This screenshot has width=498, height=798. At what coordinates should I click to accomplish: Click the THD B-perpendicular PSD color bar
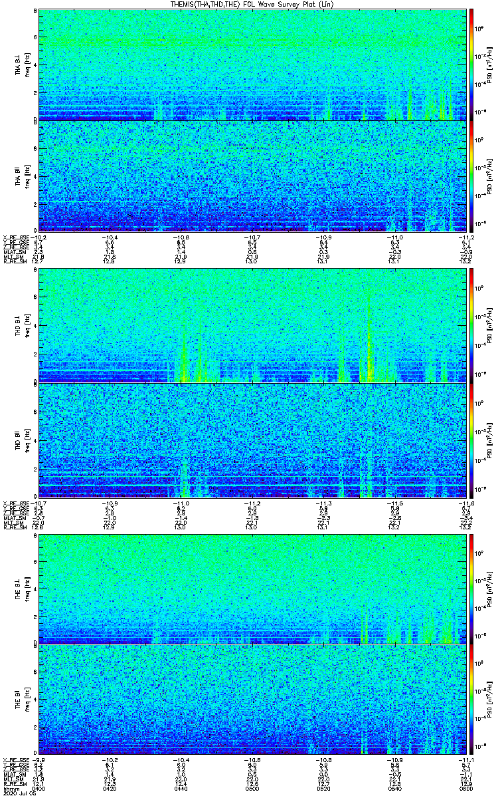click(471, 326)
